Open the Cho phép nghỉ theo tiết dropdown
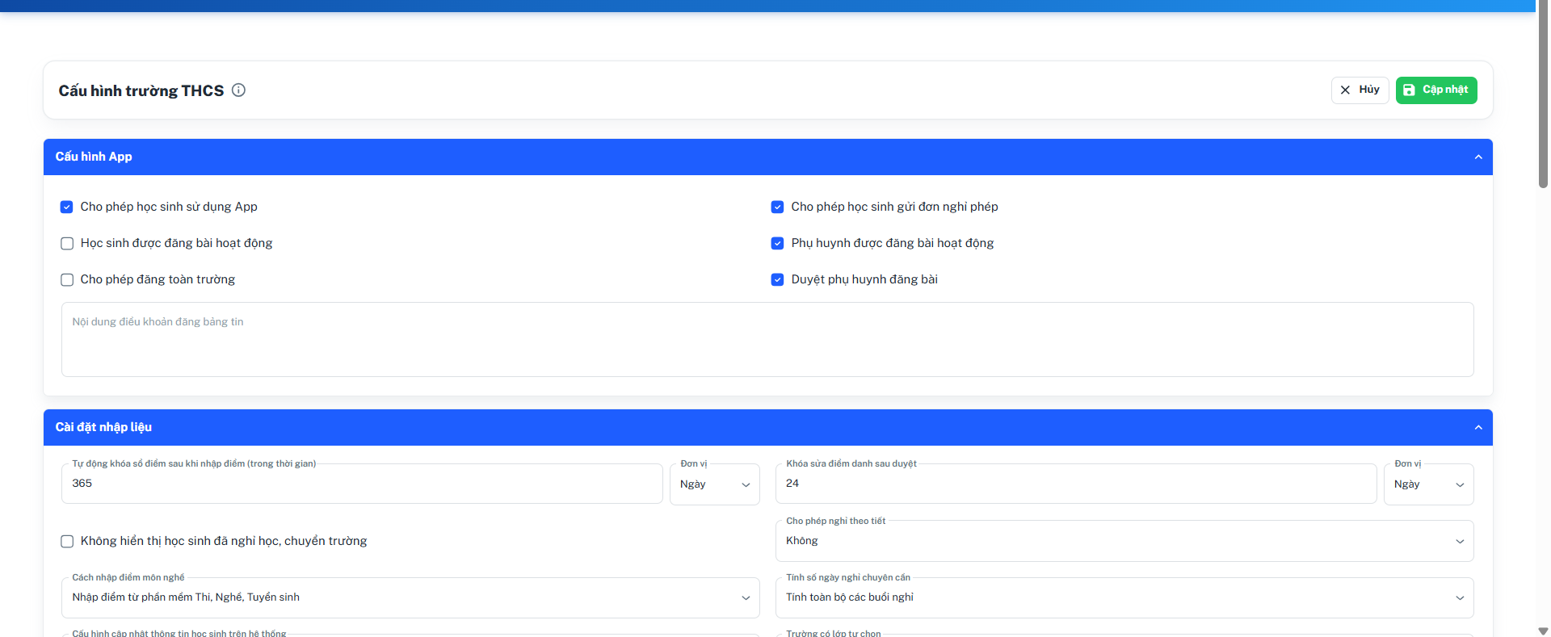 (x=1124, y=541)
